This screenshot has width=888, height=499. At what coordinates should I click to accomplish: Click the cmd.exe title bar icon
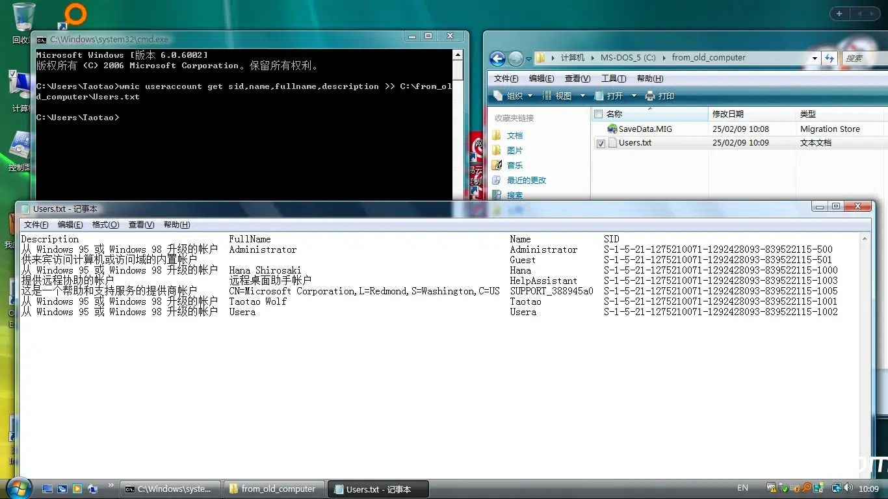[x=41, y=40]
